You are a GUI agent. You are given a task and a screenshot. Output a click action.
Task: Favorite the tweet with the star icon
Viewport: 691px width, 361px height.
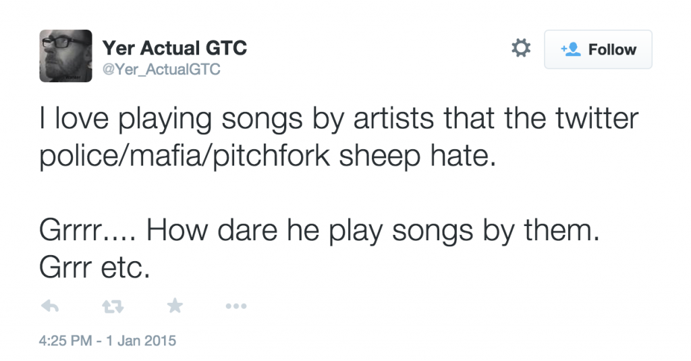coord(175,306)
